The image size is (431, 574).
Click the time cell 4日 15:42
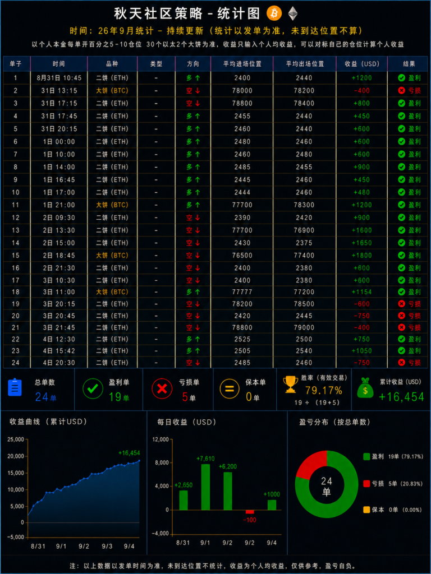pos(58,351)
